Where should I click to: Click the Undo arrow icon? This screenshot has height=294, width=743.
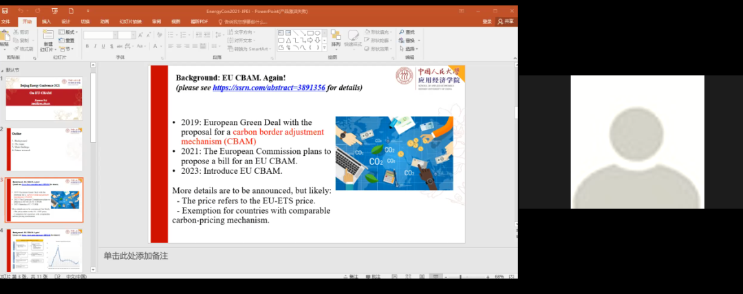pyautogui.click(x=20, y=12)
